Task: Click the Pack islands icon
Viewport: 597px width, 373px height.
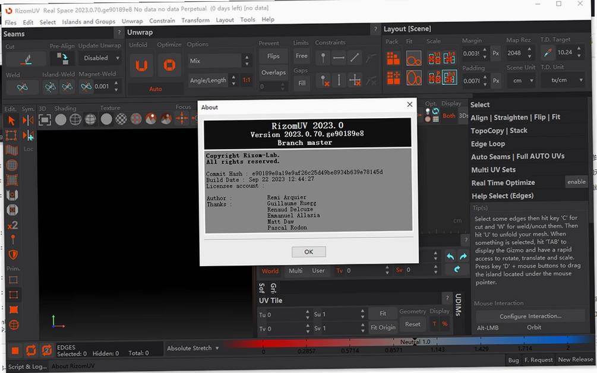Action: [393, 59]
